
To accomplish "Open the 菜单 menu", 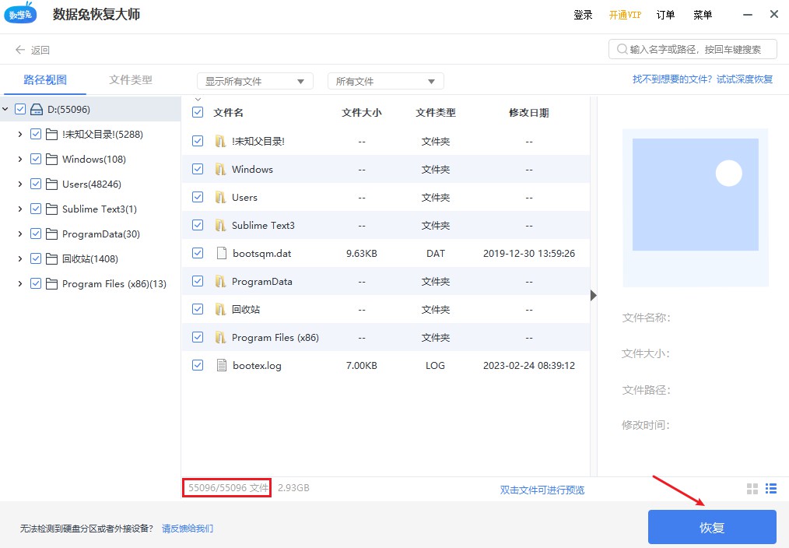I will click(x=703, y=14).
